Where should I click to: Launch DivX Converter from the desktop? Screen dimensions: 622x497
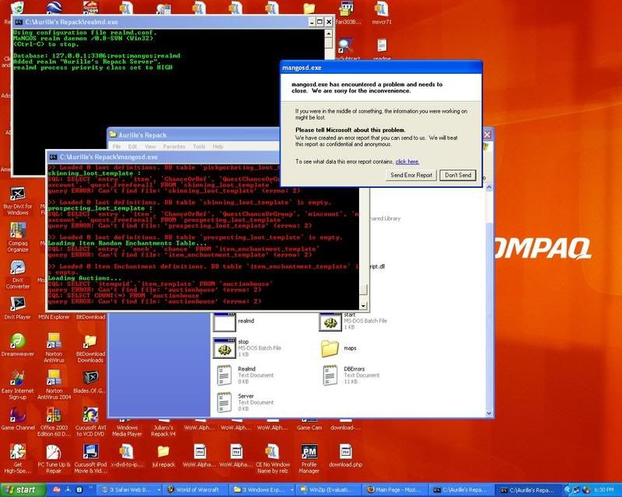pyautogui.click(x=18, y=274)
